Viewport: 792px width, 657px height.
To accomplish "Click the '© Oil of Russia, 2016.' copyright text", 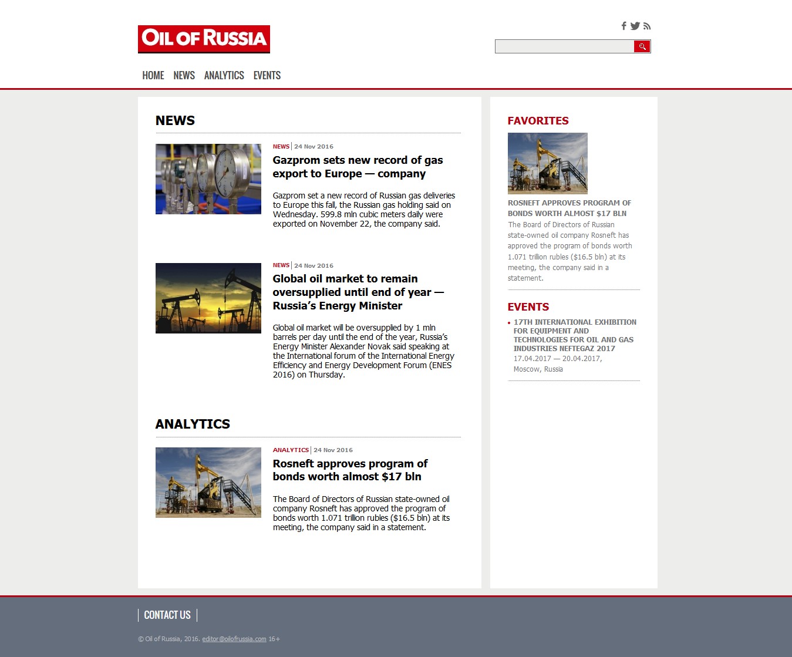I will pos(169,639).
